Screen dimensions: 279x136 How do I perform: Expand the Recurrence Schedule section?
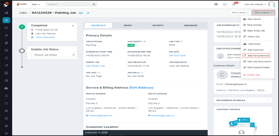pyautogui.click(x=268, y=100)
